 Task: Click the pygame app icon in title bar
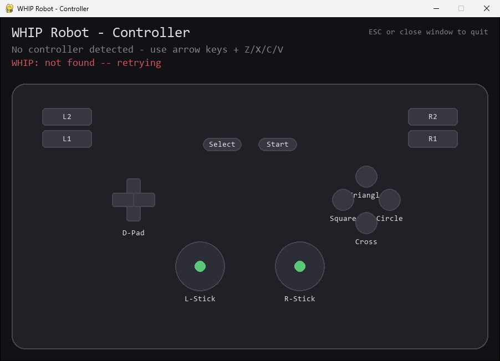[x=9, y=9]
